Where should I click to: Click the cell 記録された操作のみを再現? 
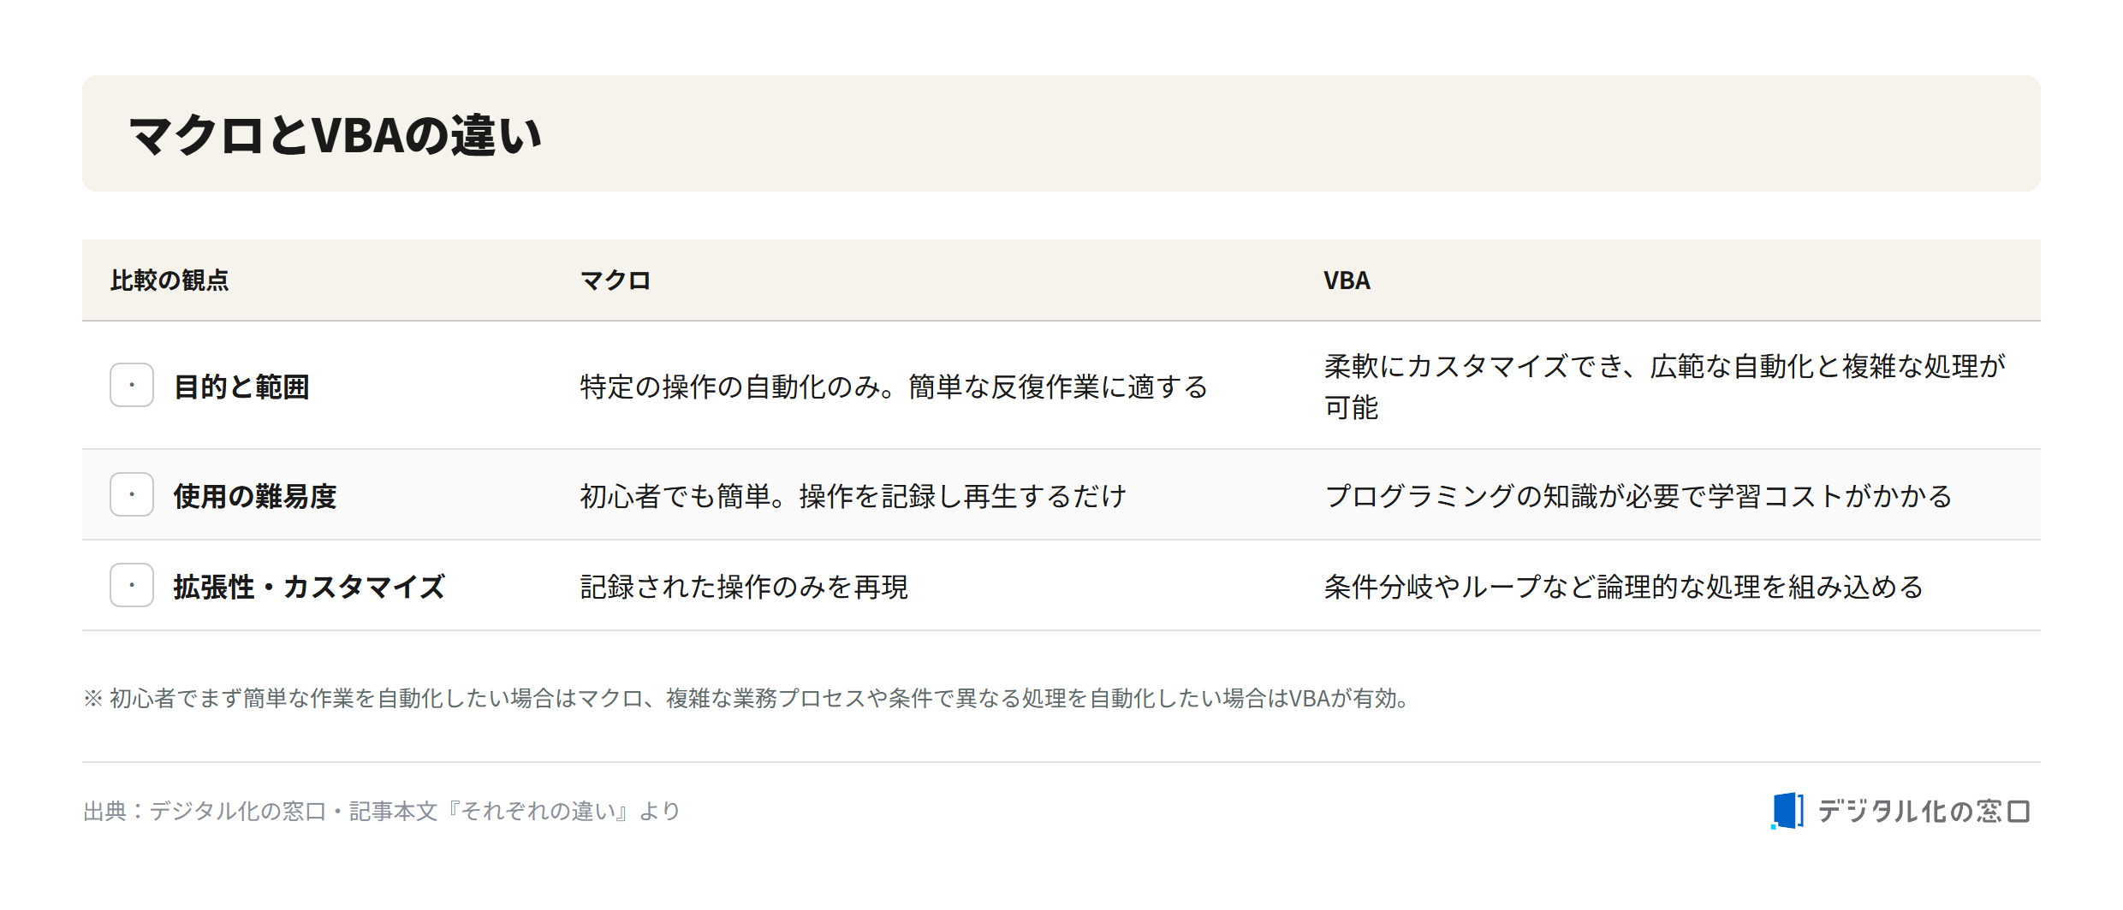744,587
